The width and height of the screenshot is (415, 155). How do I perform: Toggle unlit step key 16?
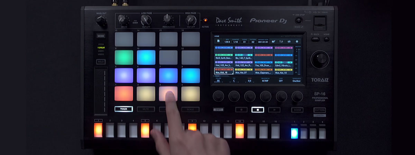click(x=275, y=131)
